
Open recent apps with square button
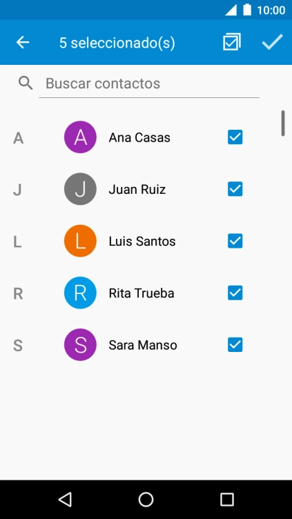[x=227, y=499]
